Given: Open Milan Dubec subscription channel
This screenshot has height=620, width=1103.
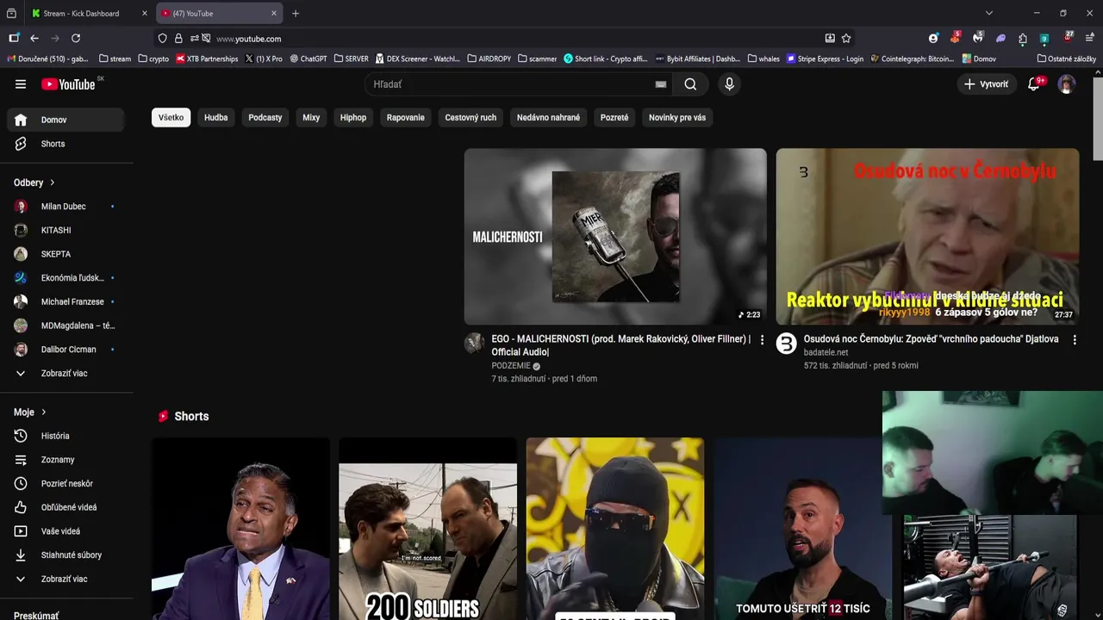Looking at the screenshot, I should (x=65, y=207).
